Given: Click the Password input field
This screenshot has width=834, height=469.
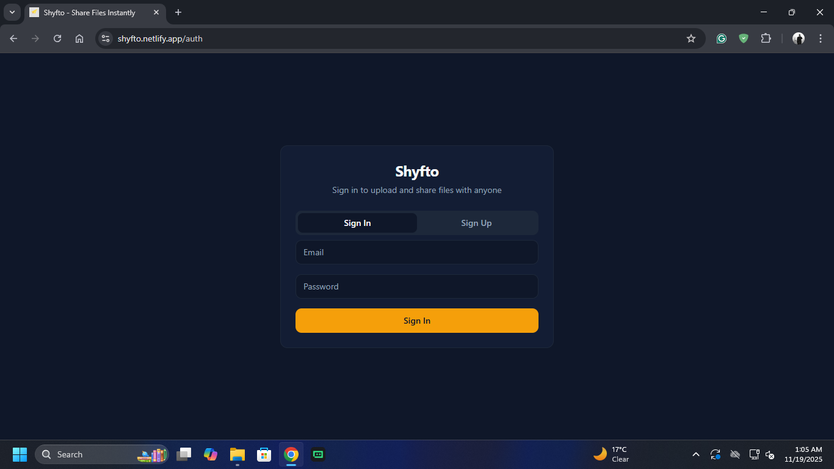Looking at the screenshot, I should [417, 286].
